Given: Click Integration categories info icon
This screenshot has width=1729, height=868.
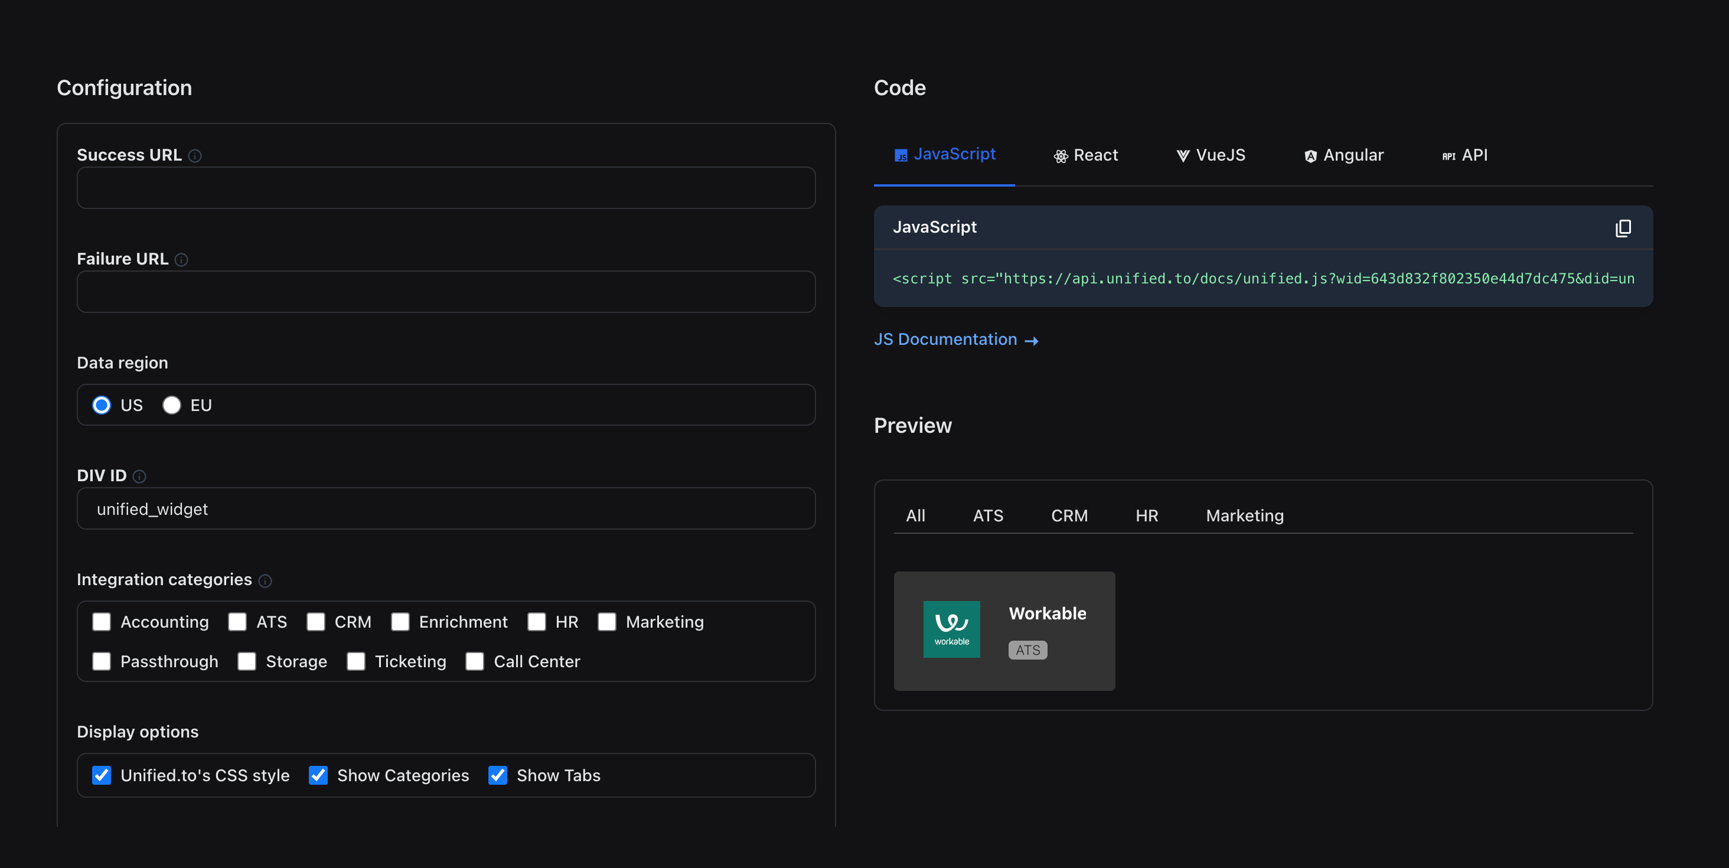Looking at the screenshot, I should click(x=265, y=580).
